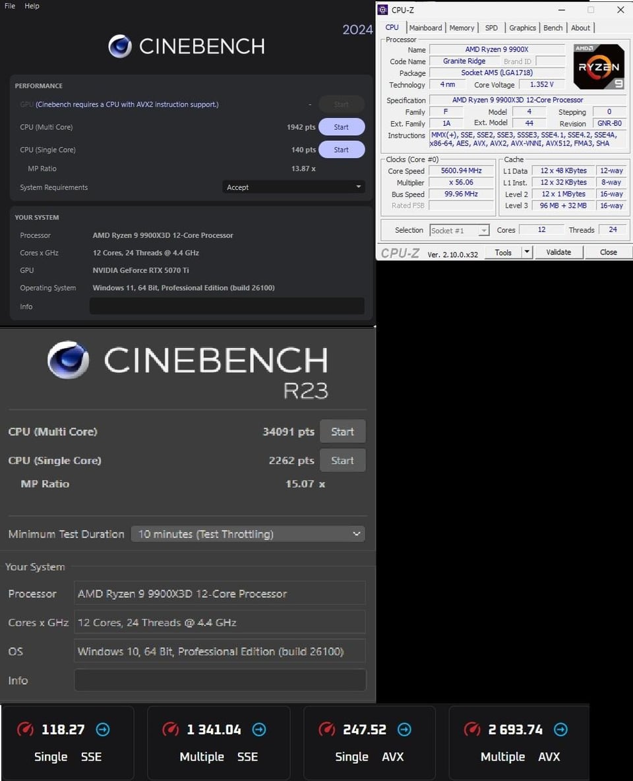Click the CPU-Z title bar app icon
Viewport: 633px width, 781px height.
383,9
